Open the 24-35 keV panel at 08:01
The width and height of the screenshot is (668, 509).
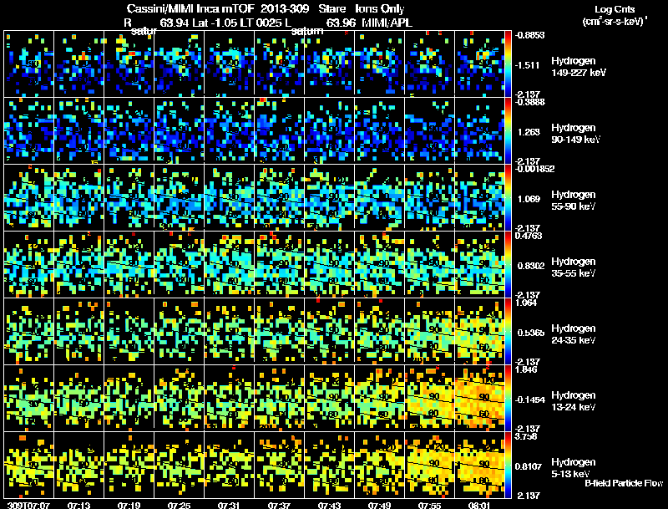tap(479, 331)
